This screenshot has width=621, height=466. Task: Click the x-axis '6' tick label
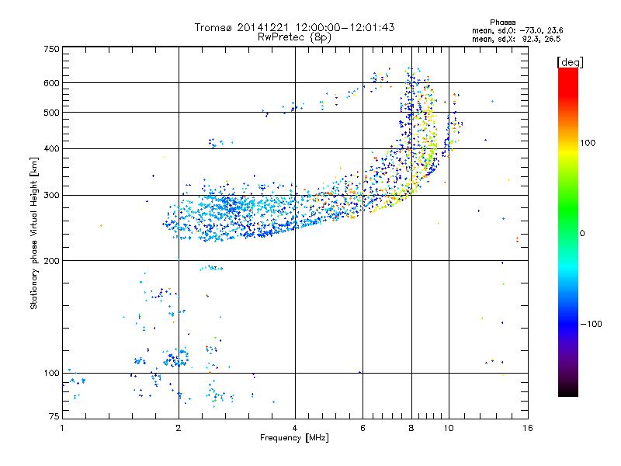[363, 428]
